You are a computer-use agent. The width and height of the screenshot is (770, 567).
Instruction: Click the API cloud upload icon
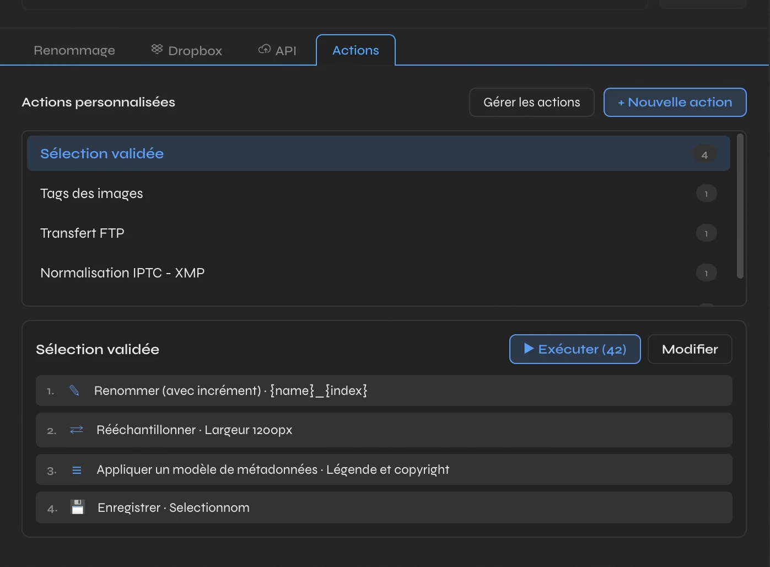click(x=265, y=49)
